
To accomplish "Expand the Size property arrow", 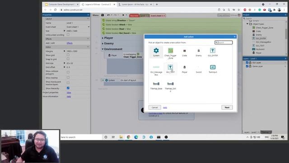I will tap(64, 31).
